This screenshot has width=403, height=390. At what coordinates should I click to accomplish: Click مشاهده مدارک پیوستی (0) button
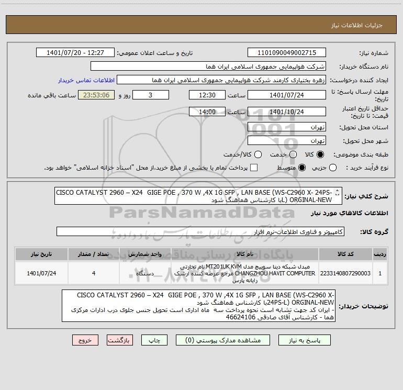pos(223,340)
